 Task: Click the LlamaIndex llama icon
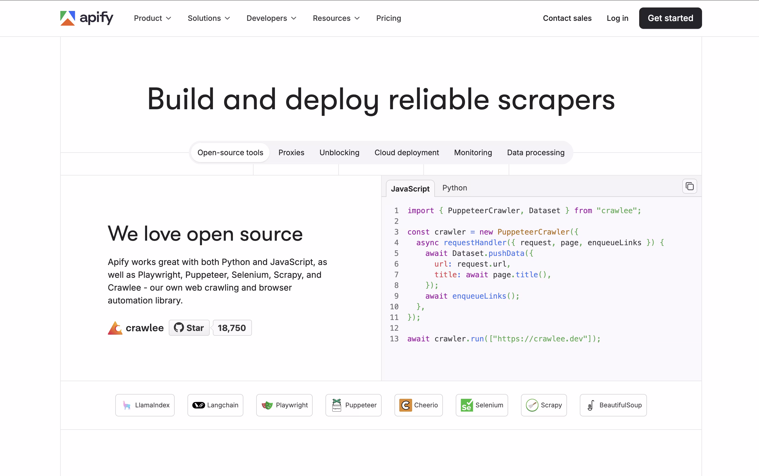(127, 405)
